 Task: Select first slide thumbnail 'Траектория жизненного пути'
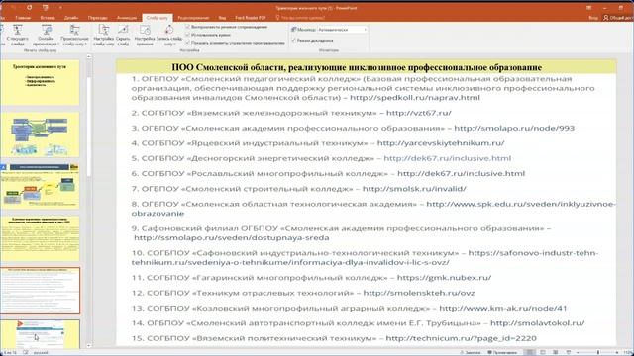[x=40, y=82]
